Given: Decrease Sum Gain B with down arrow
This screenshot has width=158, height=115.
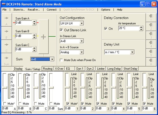Looking at the screenshot, I should click(x=34, y=37).
